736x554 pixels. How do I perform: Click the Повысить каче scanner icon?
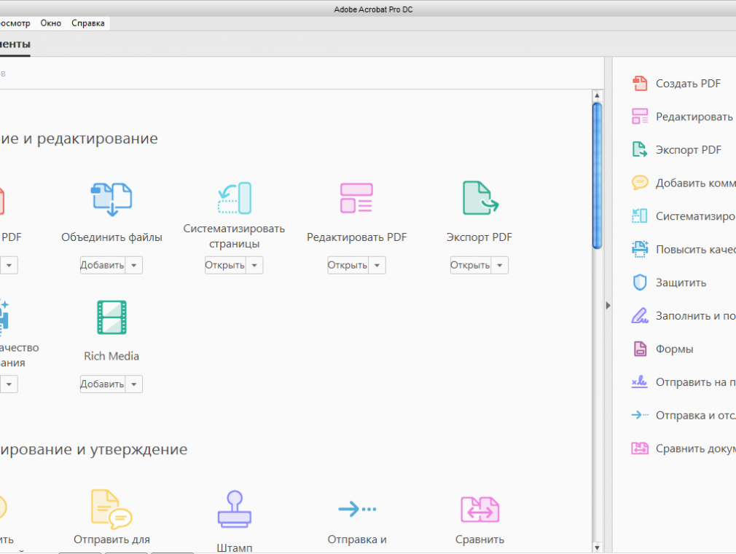pos(640,249)
